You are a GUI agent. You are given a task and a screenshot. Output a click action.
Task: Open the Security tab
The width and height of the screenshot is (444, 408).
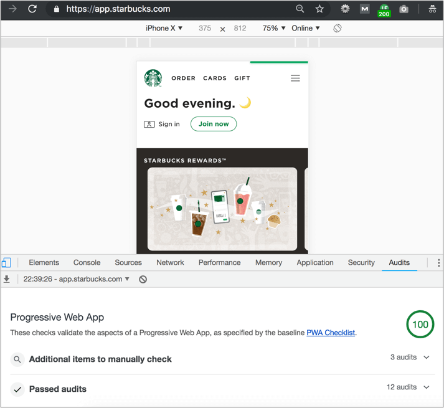point(361,263)
